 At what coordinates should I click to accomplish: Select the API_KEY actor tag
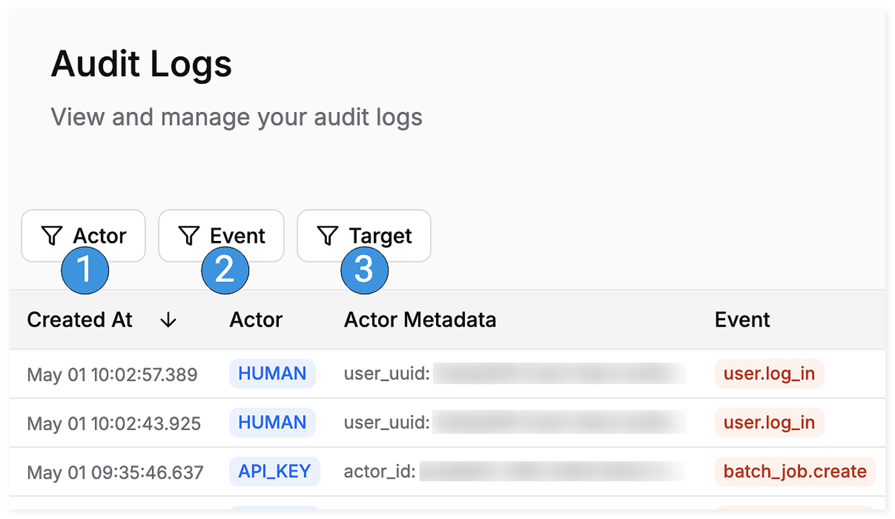tap(274, 472)
